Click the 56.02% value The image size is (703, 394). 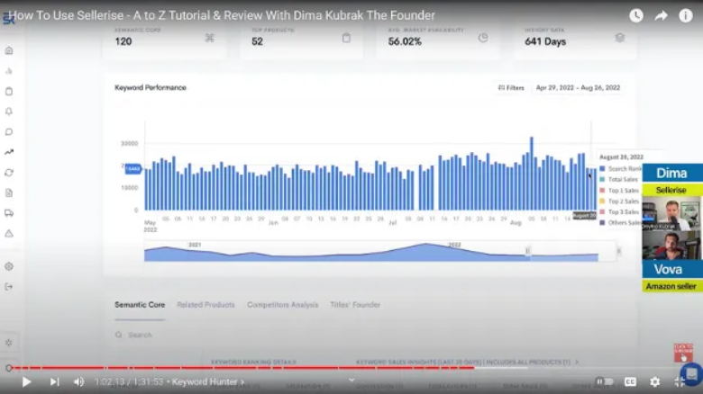click(x=405, y=41)
